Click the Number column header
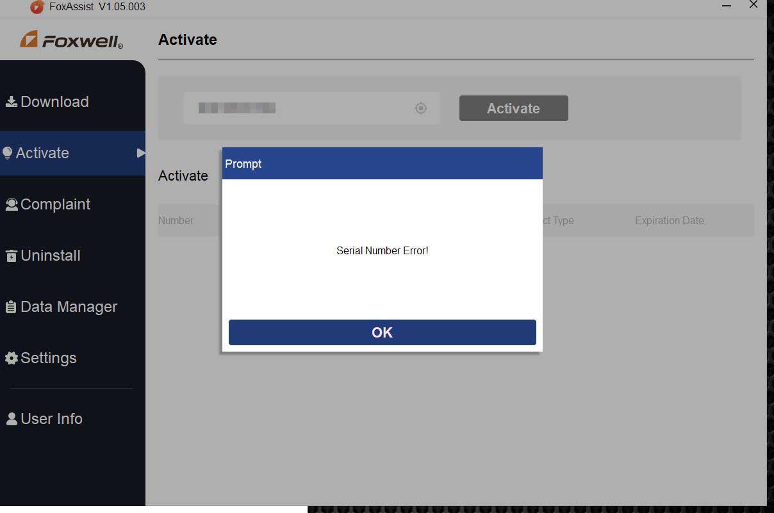 click(176, 220)
